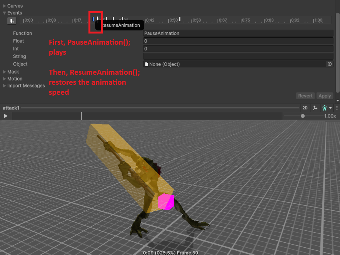Image resolution: width=340 pixels, height=255 pixels.
Task: Expand the Curves section
Action: pos(5,6)
